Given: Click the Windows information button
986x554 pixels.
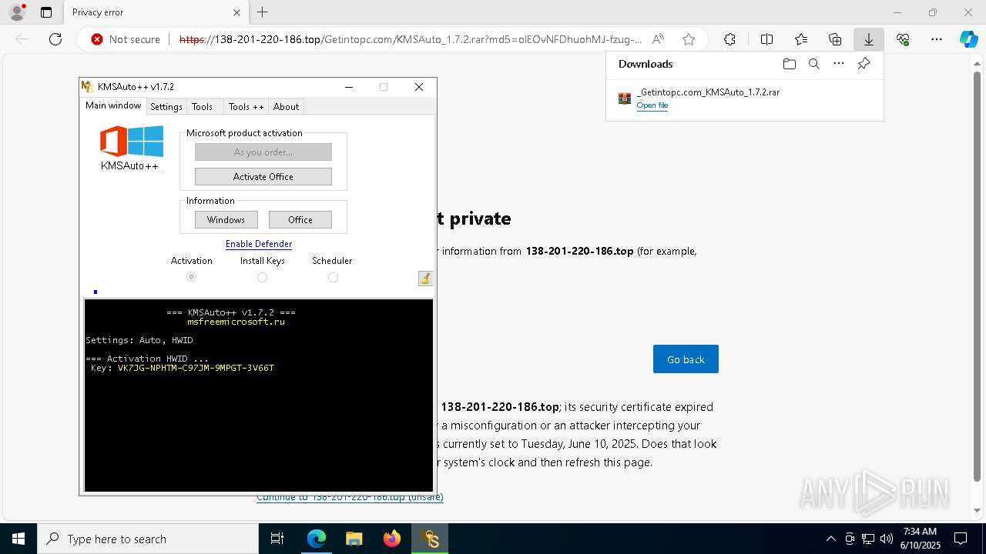Looking at the screenshot, I should point(226,220).
